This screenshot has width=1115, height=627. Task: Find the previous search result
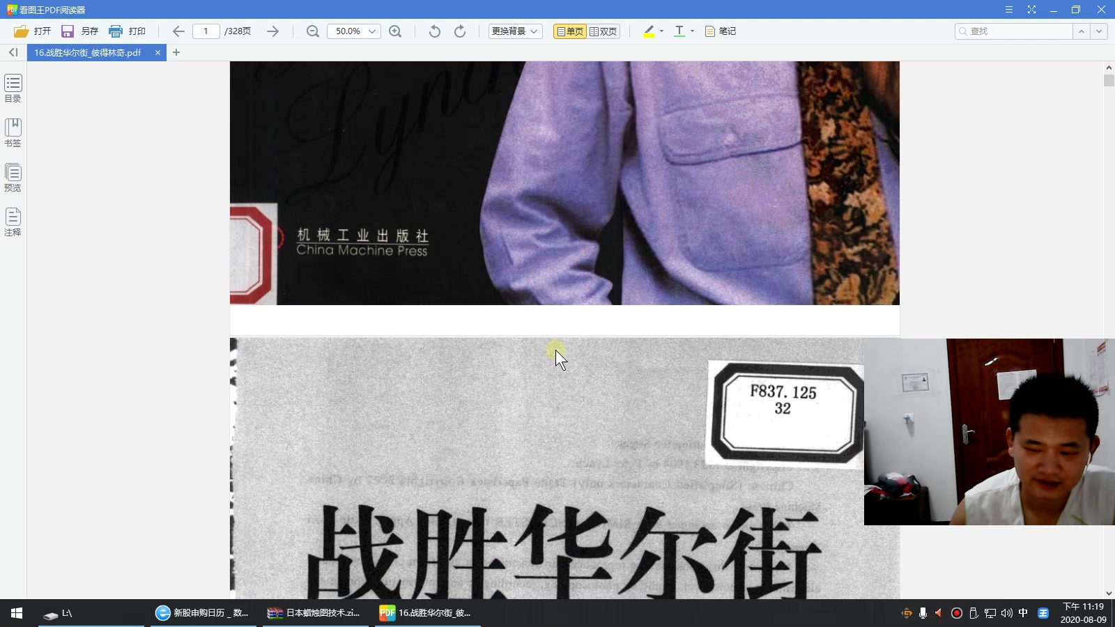tap(1082, 31)
